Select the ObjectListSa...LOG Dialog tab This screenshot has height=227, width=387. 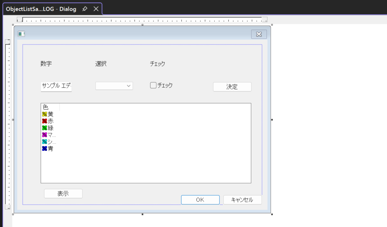click(x=41, y=9)
